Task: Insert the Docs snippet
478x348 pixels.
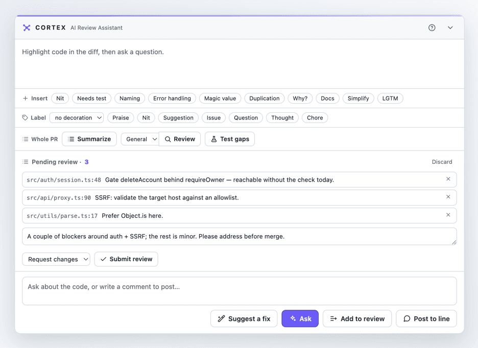Action: pos(327,98)
